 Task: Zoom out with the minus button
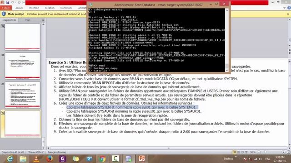259,152
